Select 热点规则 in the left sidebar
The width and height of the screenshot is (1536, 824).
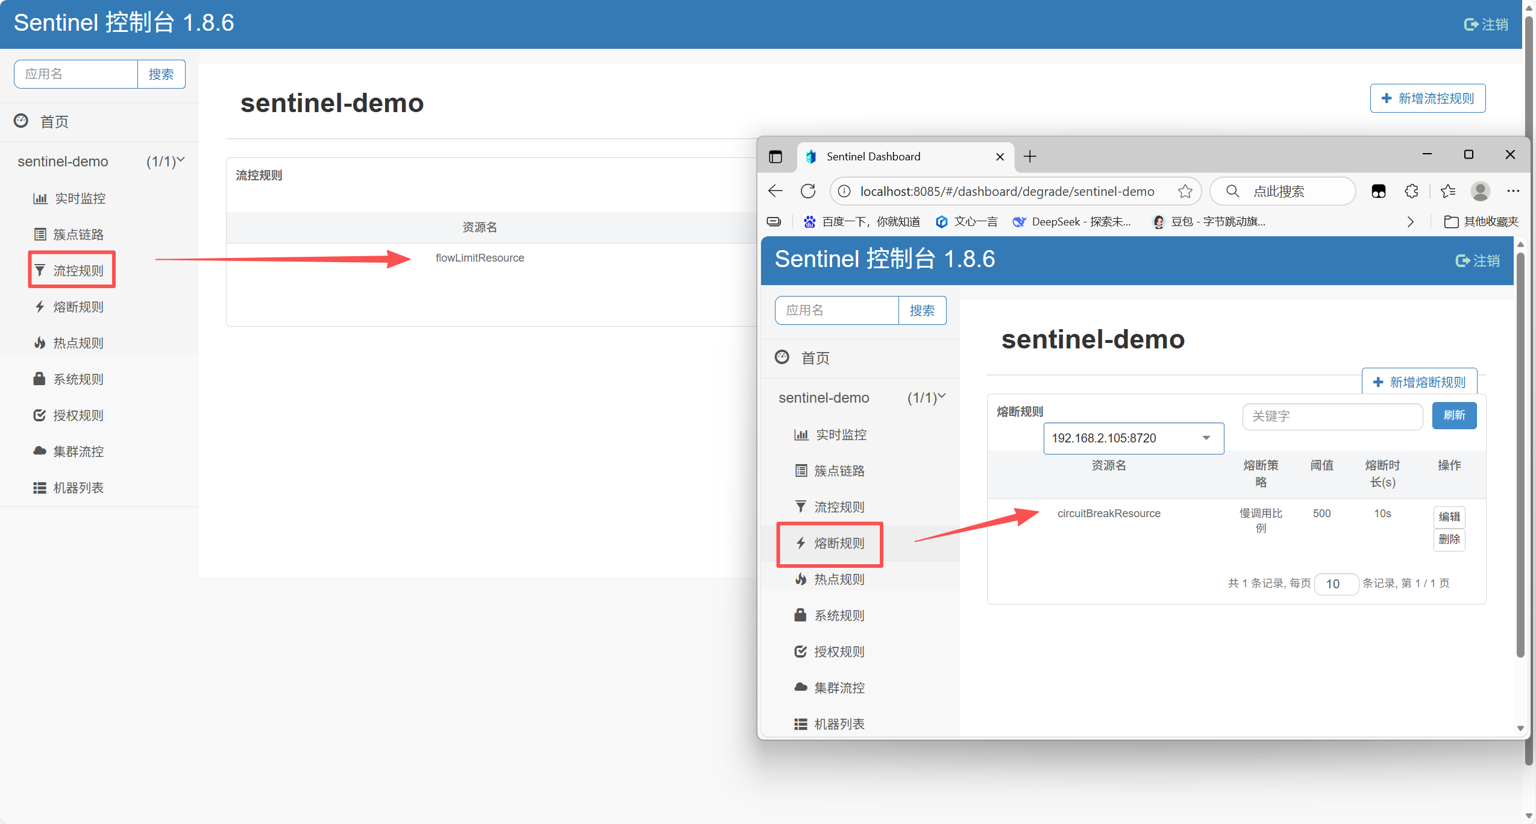pos(78,343)
